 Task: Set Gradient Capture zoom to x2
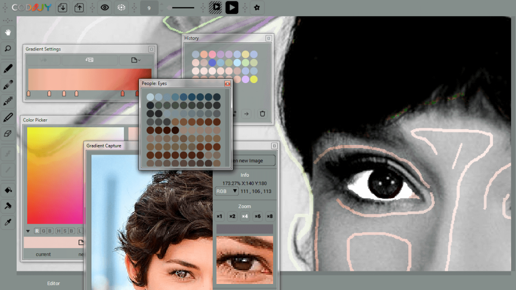(x=232, y=216)
